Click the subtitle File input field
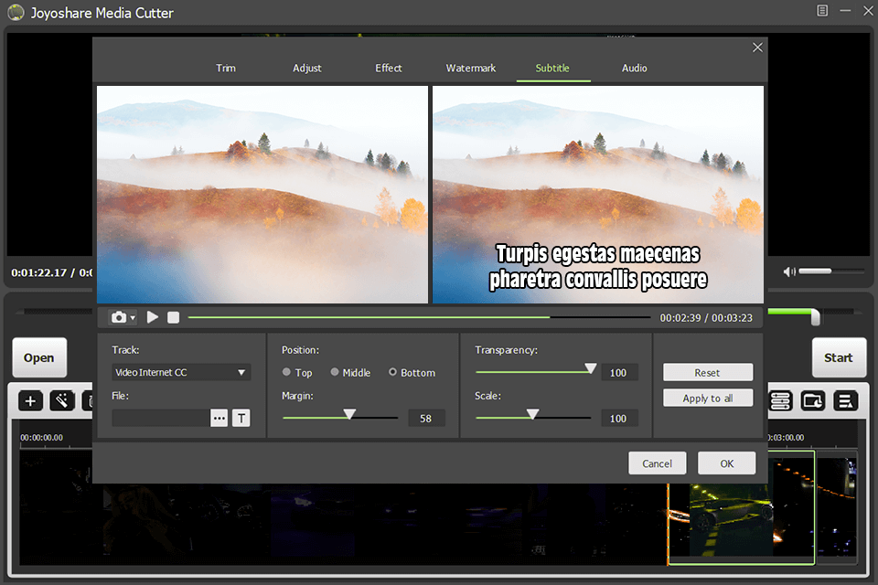878x585 pixels. tap(160, 418)
